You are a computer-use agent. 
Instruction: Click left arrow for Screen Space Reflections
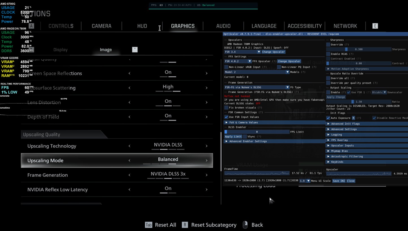[129, 73]
